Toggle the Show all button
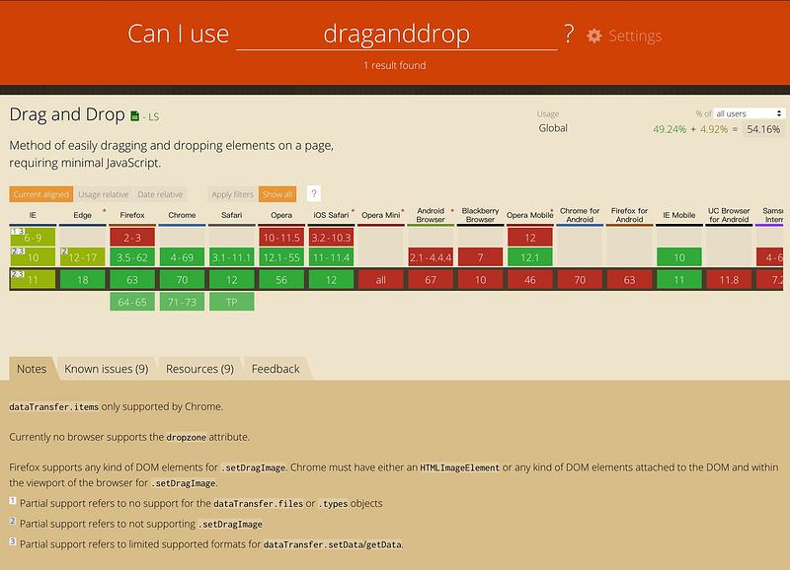The image size is (790, 570). (x=277, y=194)
